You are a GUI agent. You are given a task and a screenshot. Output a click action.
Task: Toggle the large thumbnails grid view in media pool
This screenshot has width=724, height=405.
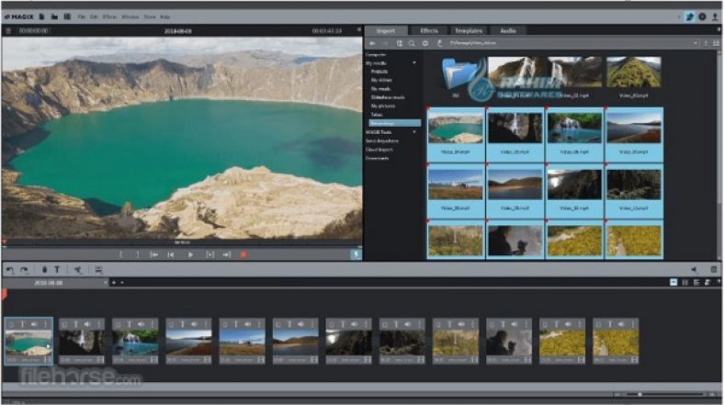click(716, 43)
